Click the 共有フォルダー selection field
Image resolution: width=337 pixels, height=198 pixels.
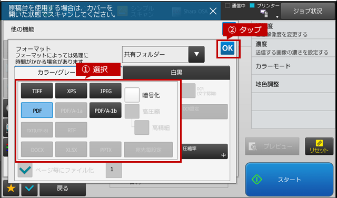(x=155, y=54)
